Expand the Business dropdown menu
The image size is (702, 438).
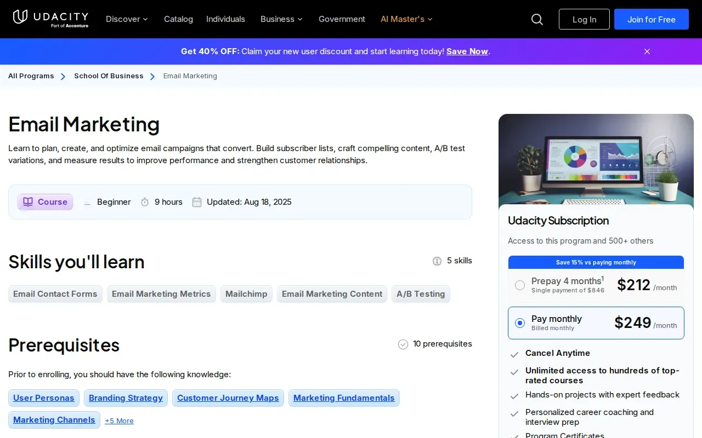pyautogui.click(x=281, y=19)
